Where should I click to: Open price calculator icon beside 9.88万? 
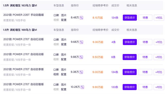[81, 57]
